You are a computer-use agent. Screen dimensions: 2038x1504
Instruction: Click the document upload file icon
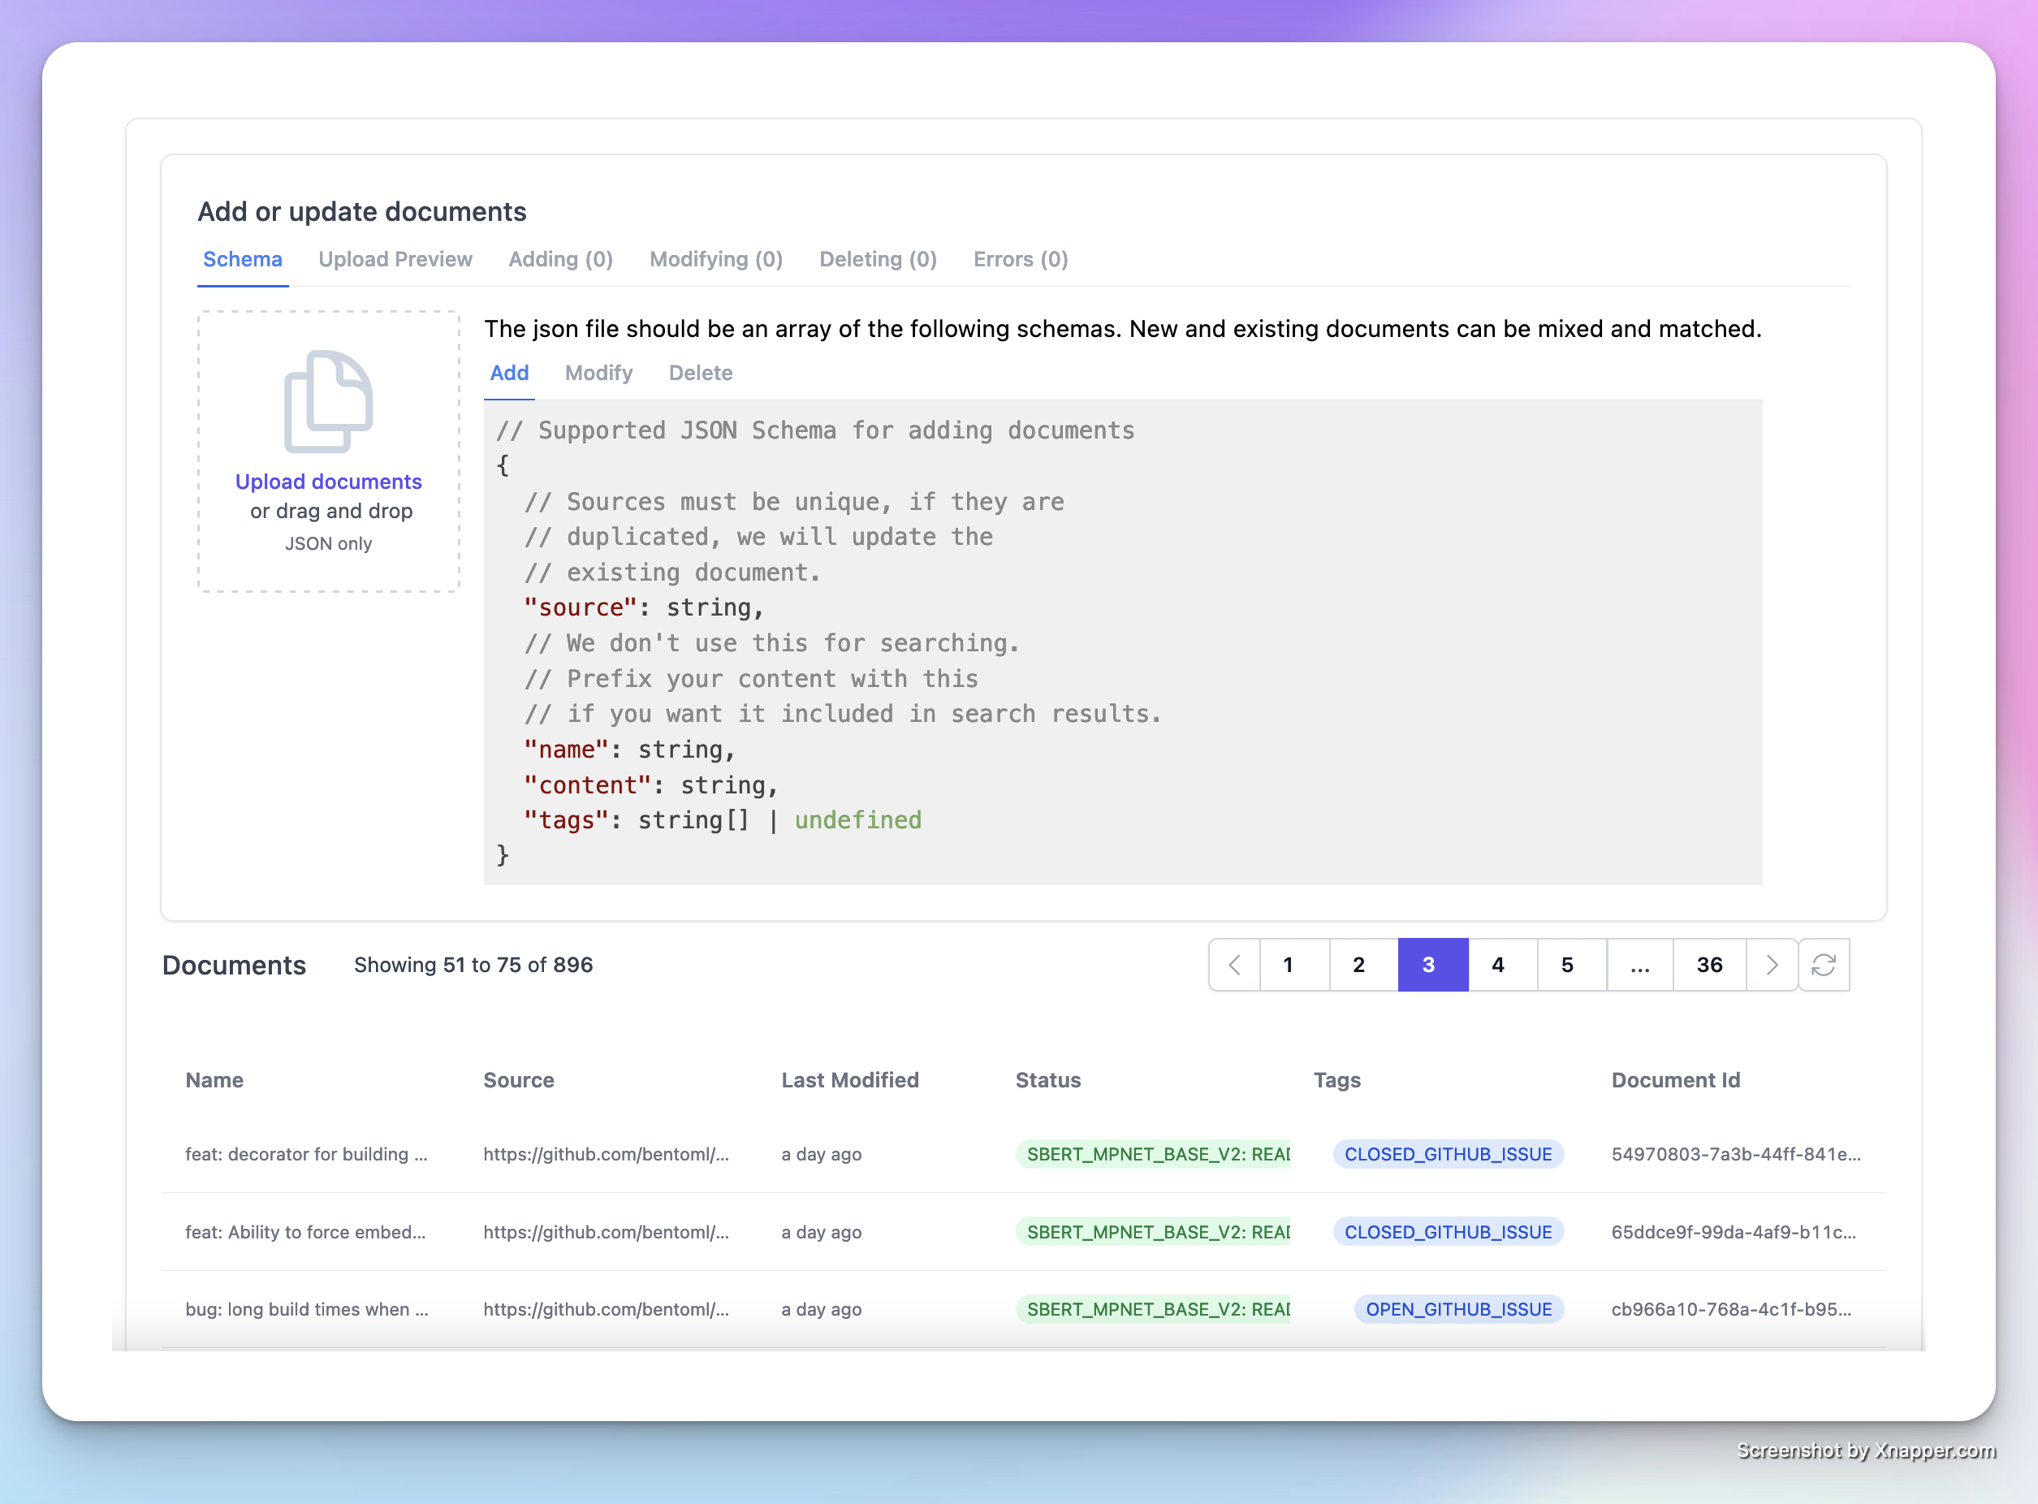[329, 400]
